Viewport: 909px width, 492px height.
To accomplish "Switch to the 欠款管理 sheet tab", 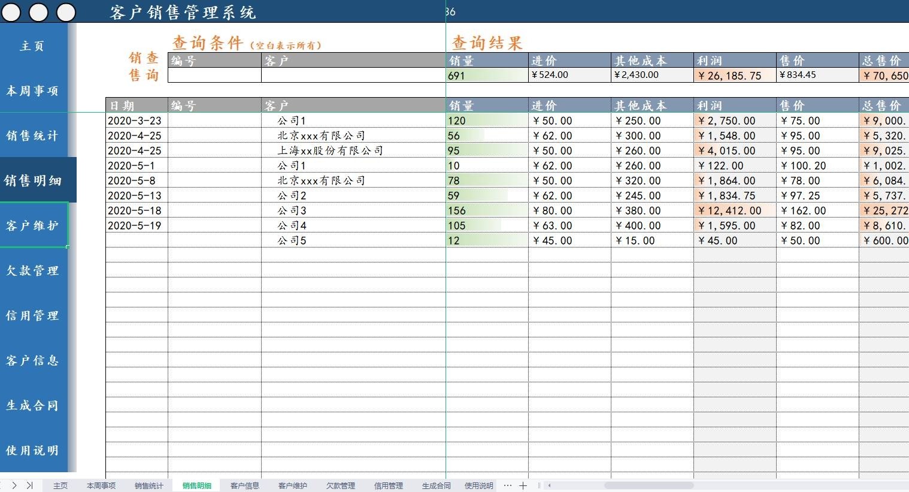I will coord(341,485).
